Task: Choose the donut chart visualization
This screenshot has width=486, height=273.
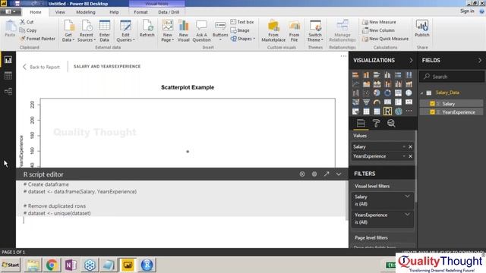Action: pyautogui.click(x=387, y=93)
